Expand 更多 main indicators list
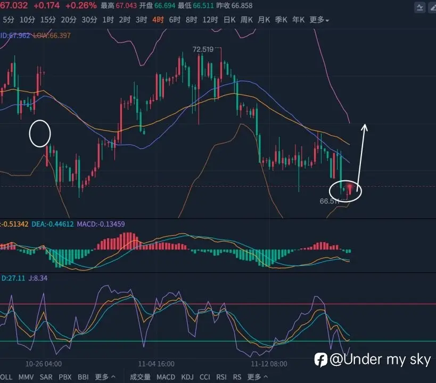 (x=105, y=377)
